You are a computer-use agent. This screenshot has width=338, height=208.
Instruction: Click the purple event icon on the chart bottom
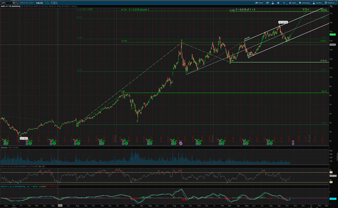181,143
